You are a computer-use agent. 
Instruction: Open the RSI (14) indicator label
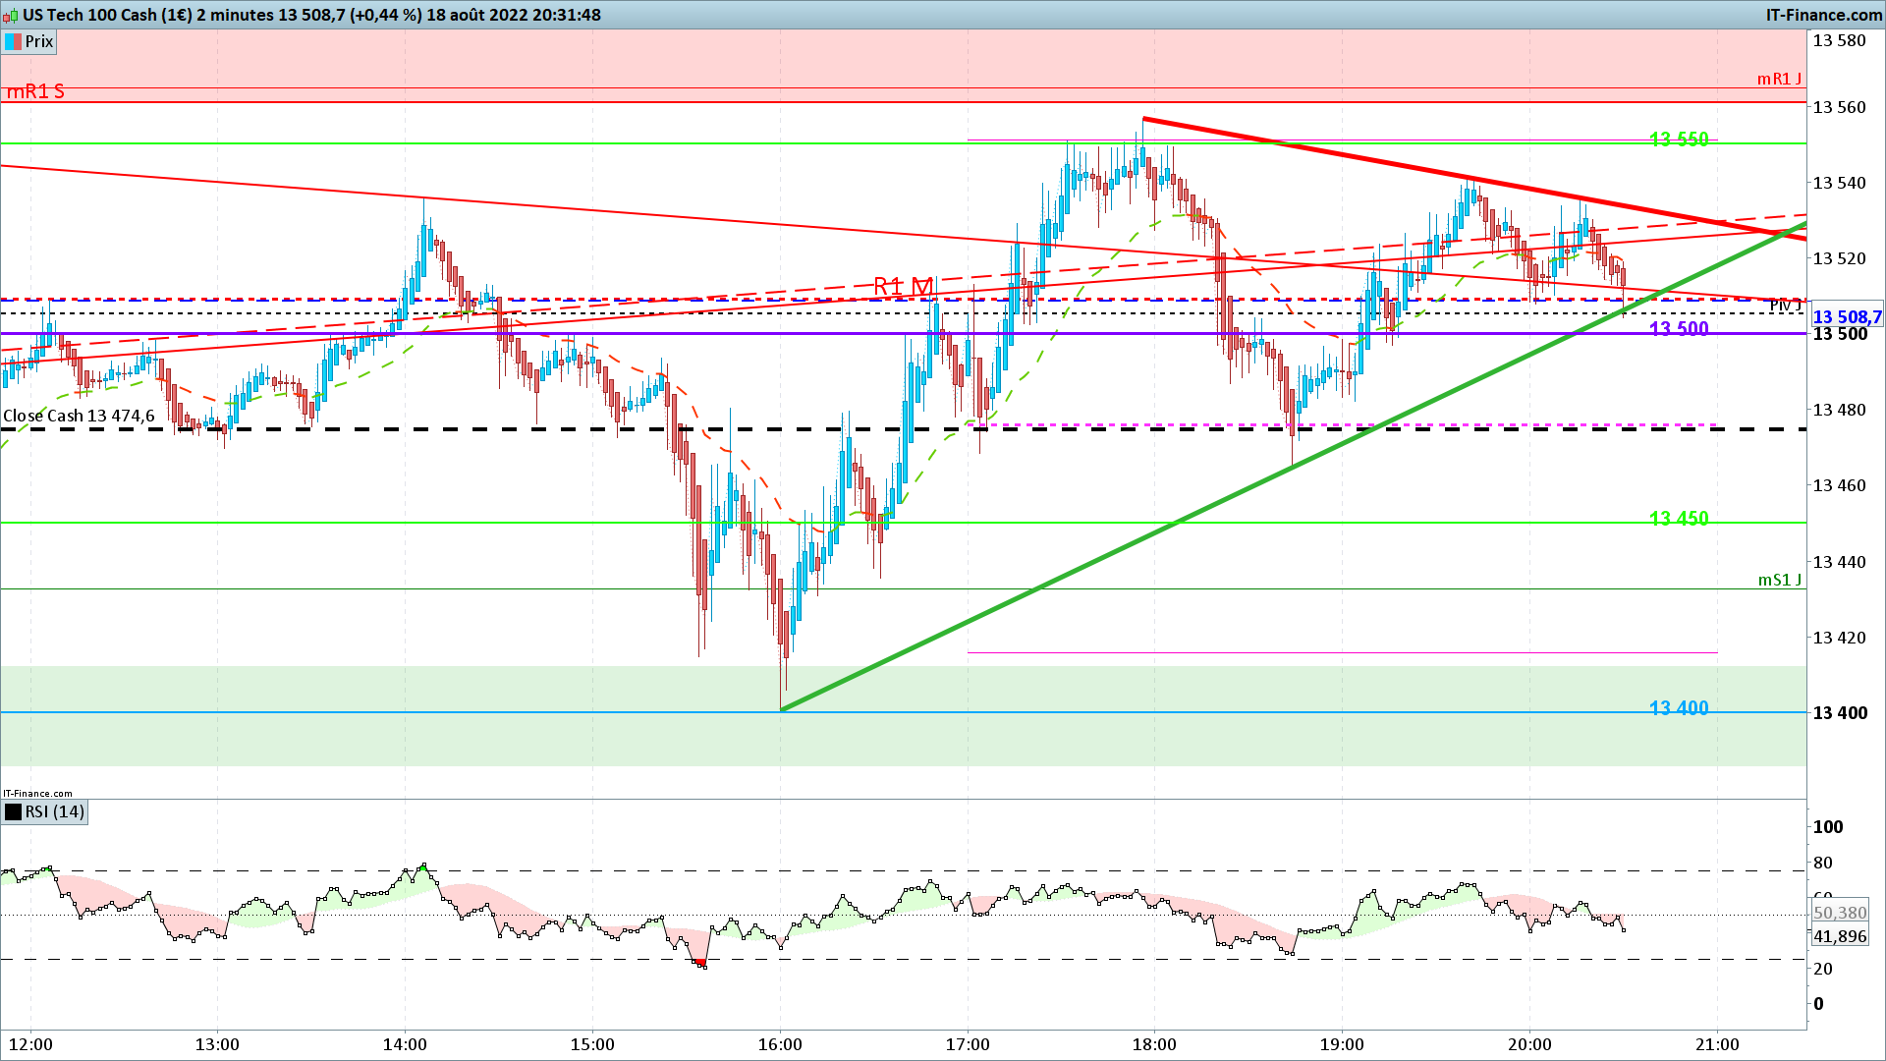tap(55, 811)
